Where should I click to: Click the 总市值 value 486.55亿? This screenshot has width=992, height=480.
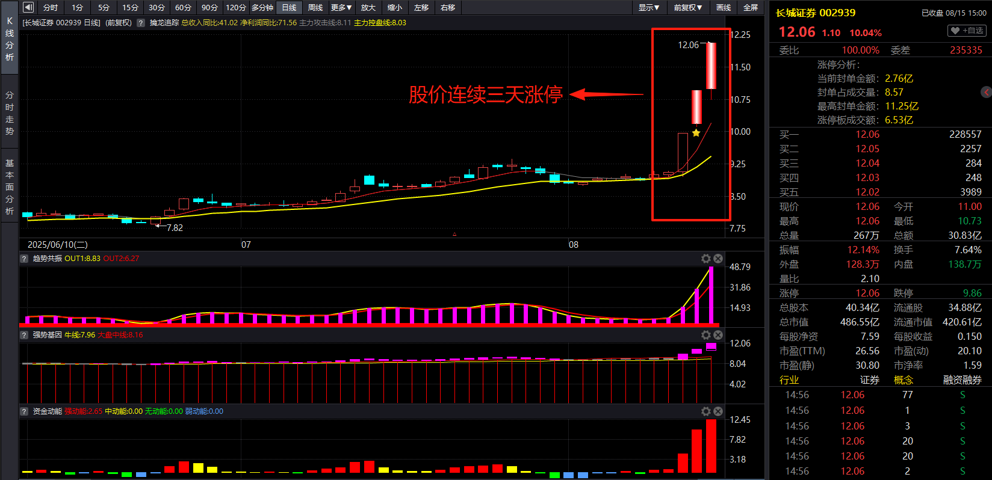click(x=860, y=322)
